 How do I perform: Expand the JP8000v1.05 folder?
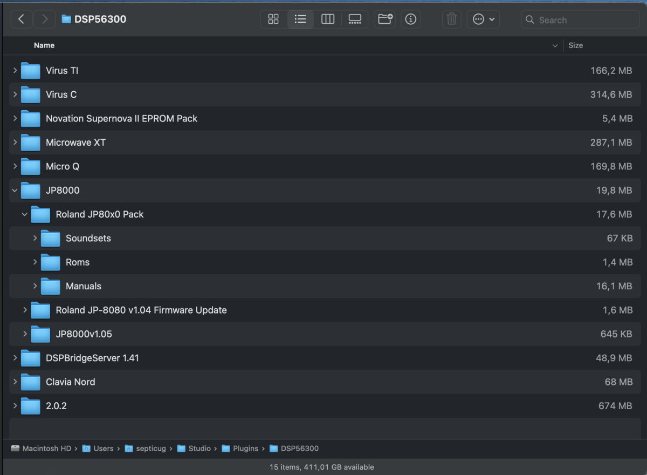[25, 334]
